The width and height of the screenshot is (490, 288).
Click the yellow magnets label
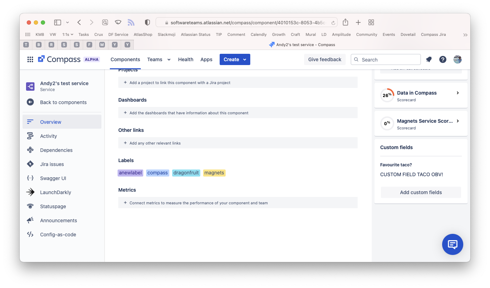click(214, 173)
